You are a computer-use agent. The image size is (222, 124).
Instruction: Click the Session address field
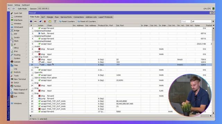click(x=43, y=9)
